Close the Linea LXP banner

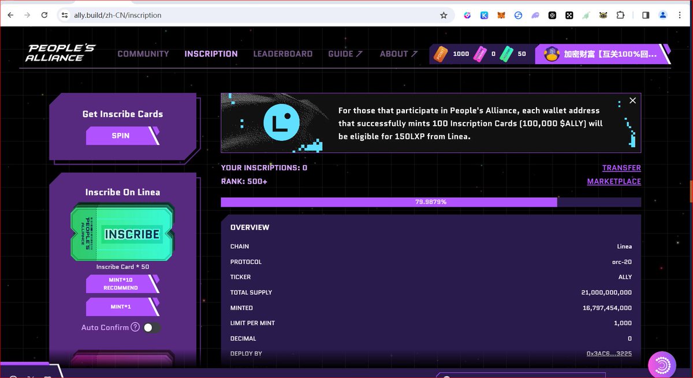click(632, 100)
